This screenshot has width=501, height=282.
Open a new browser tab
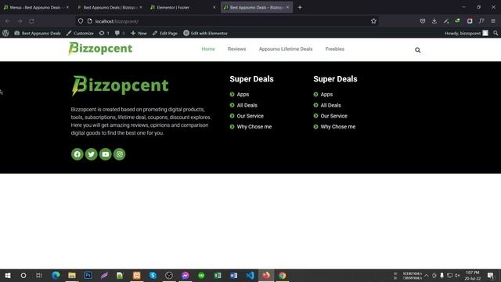point(300,7)
